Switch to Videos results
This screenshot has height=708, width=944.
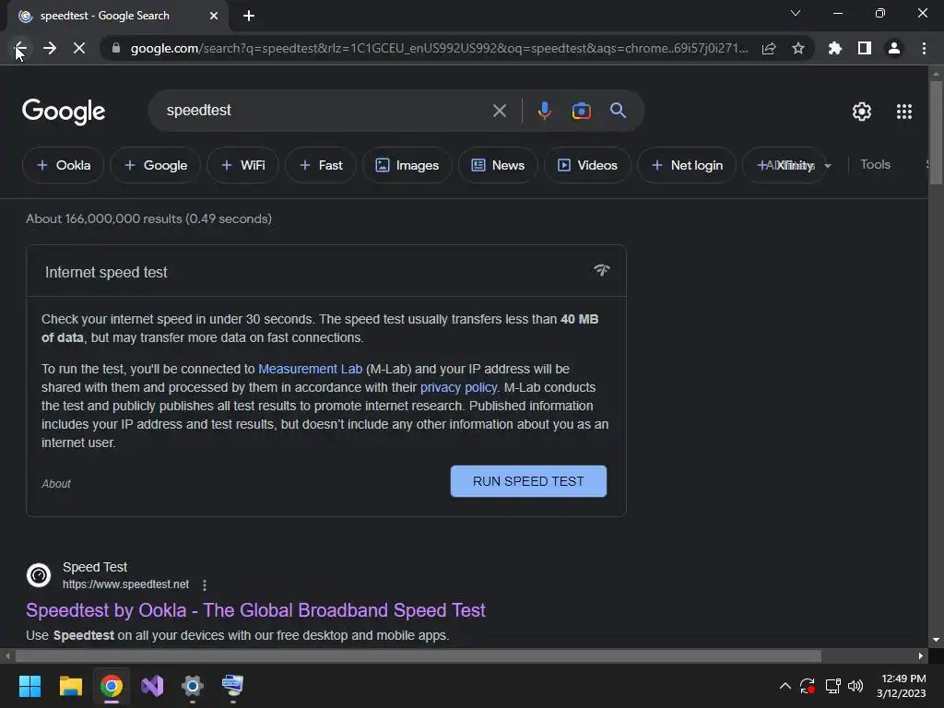587,165
